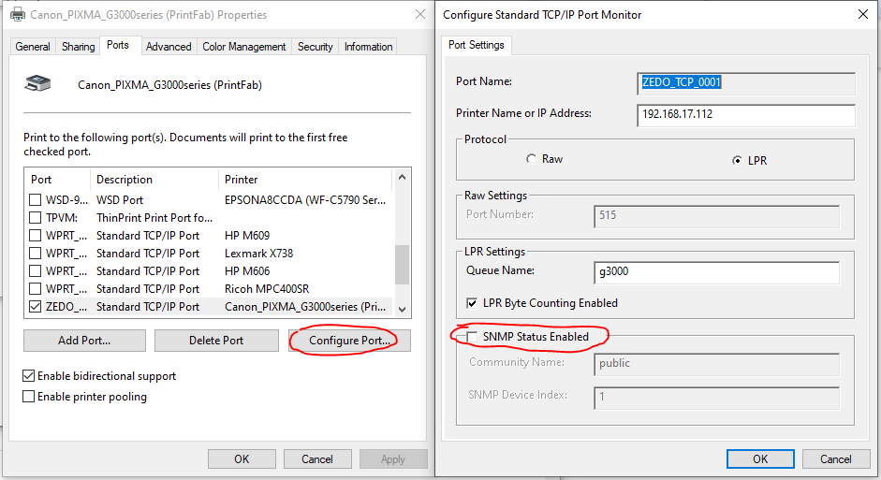Close the Configure Standard TCP/IP Port Monitor dialog
The image size is (881, 480).
(x=861, y=15)
